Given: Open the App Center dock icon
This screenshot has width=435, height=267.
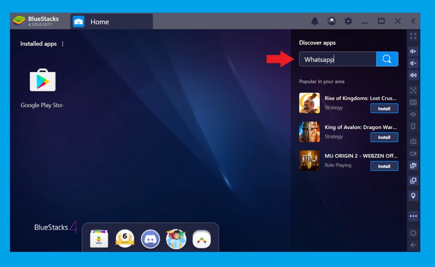Looking at the screenshot, I should [x=99, y=238].
